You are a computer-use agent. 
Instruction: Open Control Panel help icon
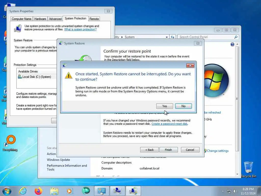[232, 44]
